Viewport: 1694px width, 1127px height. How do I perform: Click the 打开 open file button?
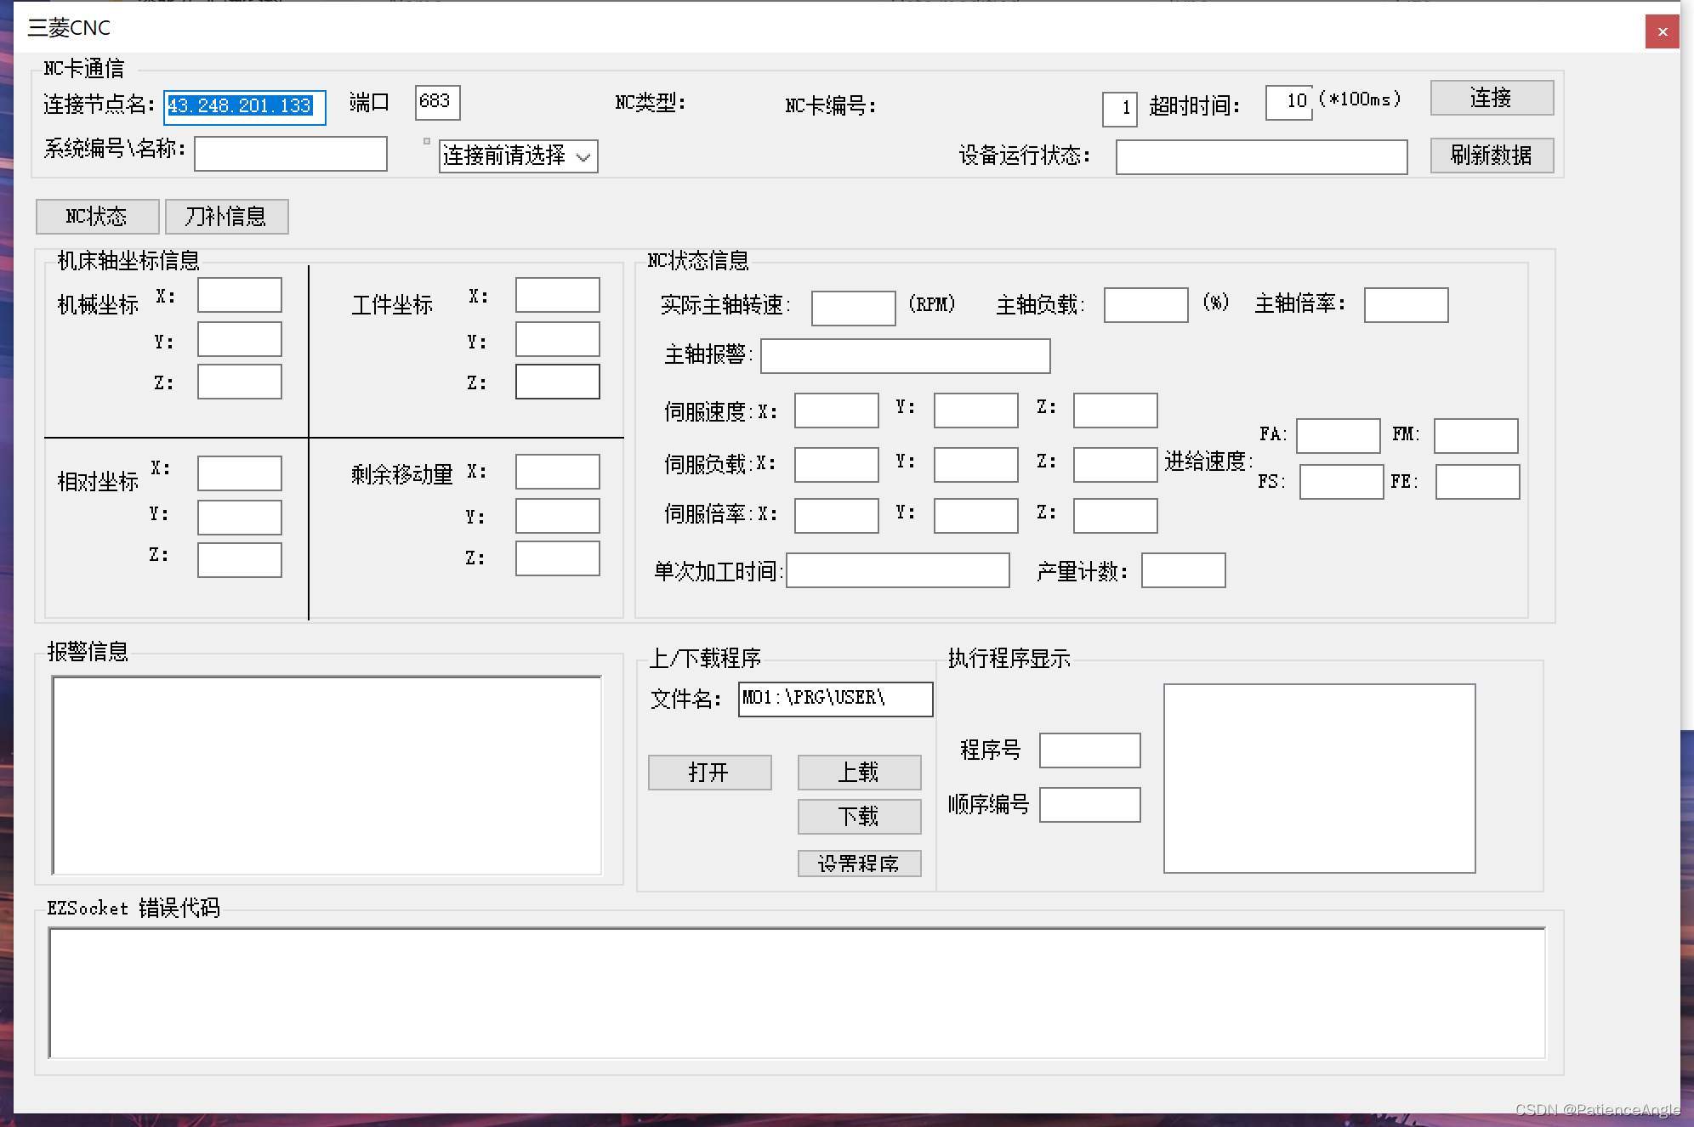coord(709,772)
